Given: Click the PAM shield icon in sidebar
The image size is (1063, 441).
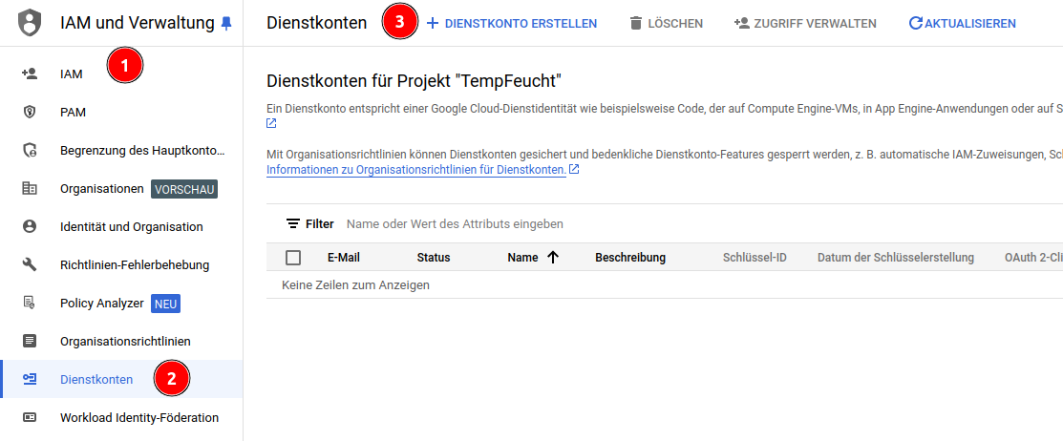Looking at the screenshot, I should click(30, 112).
